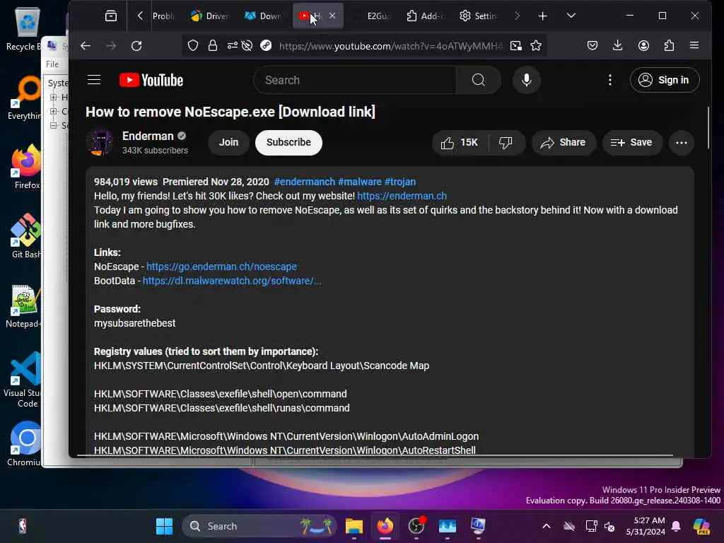Click into the YouTube Search field
The image size is (724, 543).
355,80
